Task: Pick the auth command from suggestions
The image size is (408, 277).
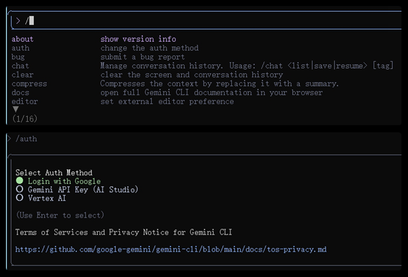Action: (21, 48)
